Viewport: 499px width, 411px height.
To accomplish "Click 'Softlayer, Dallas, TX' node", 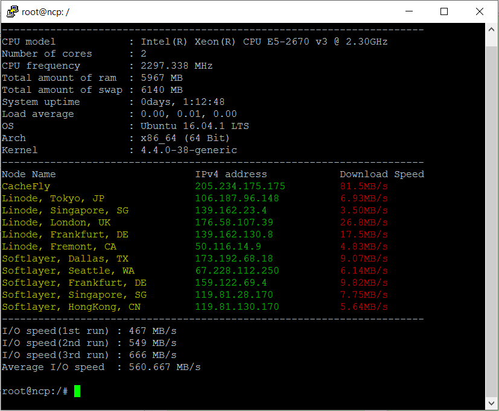I will click(x=65, y=259).
